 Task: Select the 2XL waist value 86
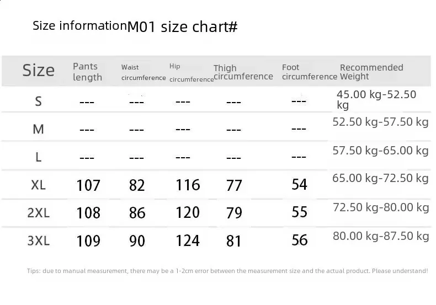[x=137, y=213]
